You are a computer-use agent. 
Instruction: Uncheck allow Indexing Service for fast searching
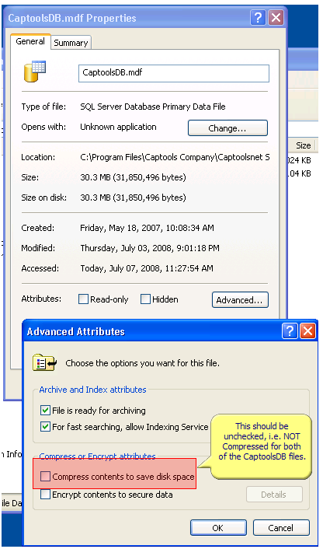45,427
